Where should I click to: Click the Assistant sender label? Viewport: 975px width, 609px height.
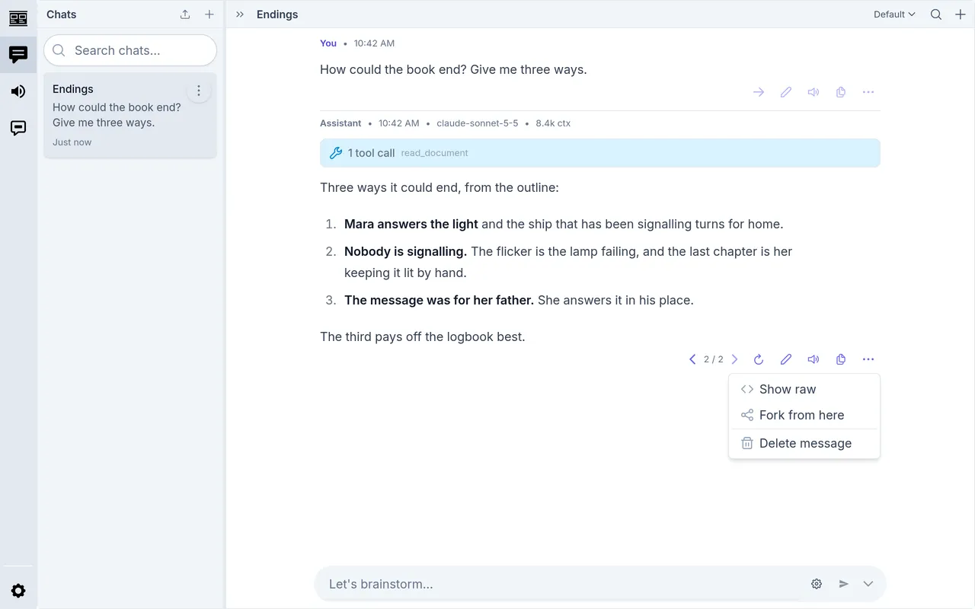click(340, 123)
